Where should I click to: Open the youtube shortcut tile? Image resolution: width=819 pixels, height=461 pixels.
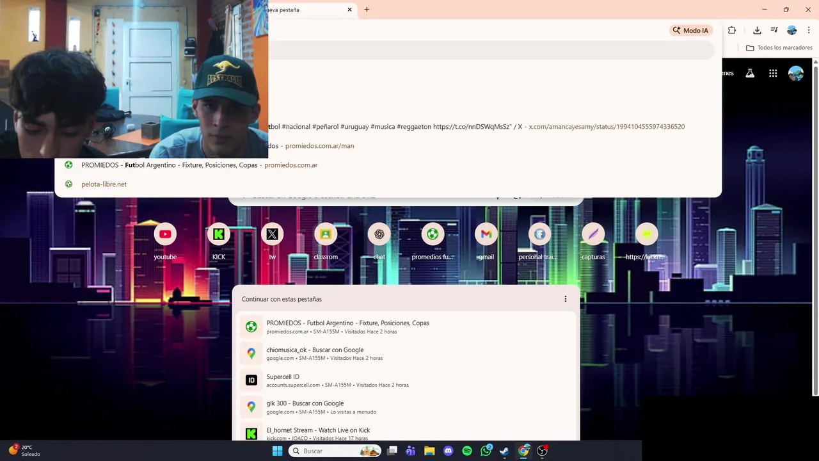click(x=165, y=241)
